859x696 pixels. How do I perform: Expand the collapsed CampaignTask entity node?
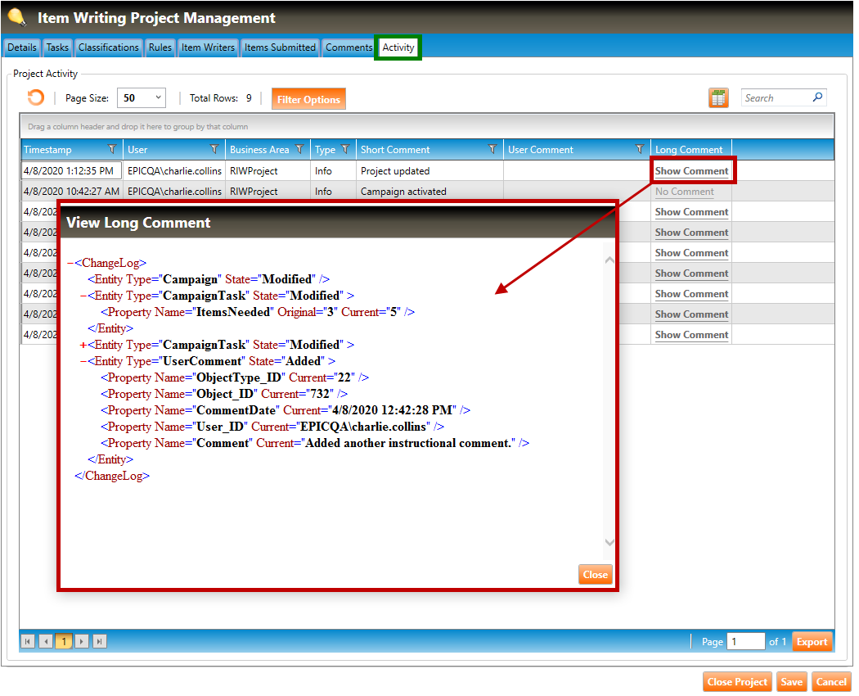[83, 345]
